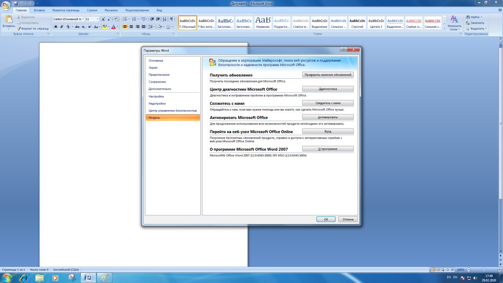The image size is (503, 283).
Task: Apply subscript formatting
Action: point(83,27)
